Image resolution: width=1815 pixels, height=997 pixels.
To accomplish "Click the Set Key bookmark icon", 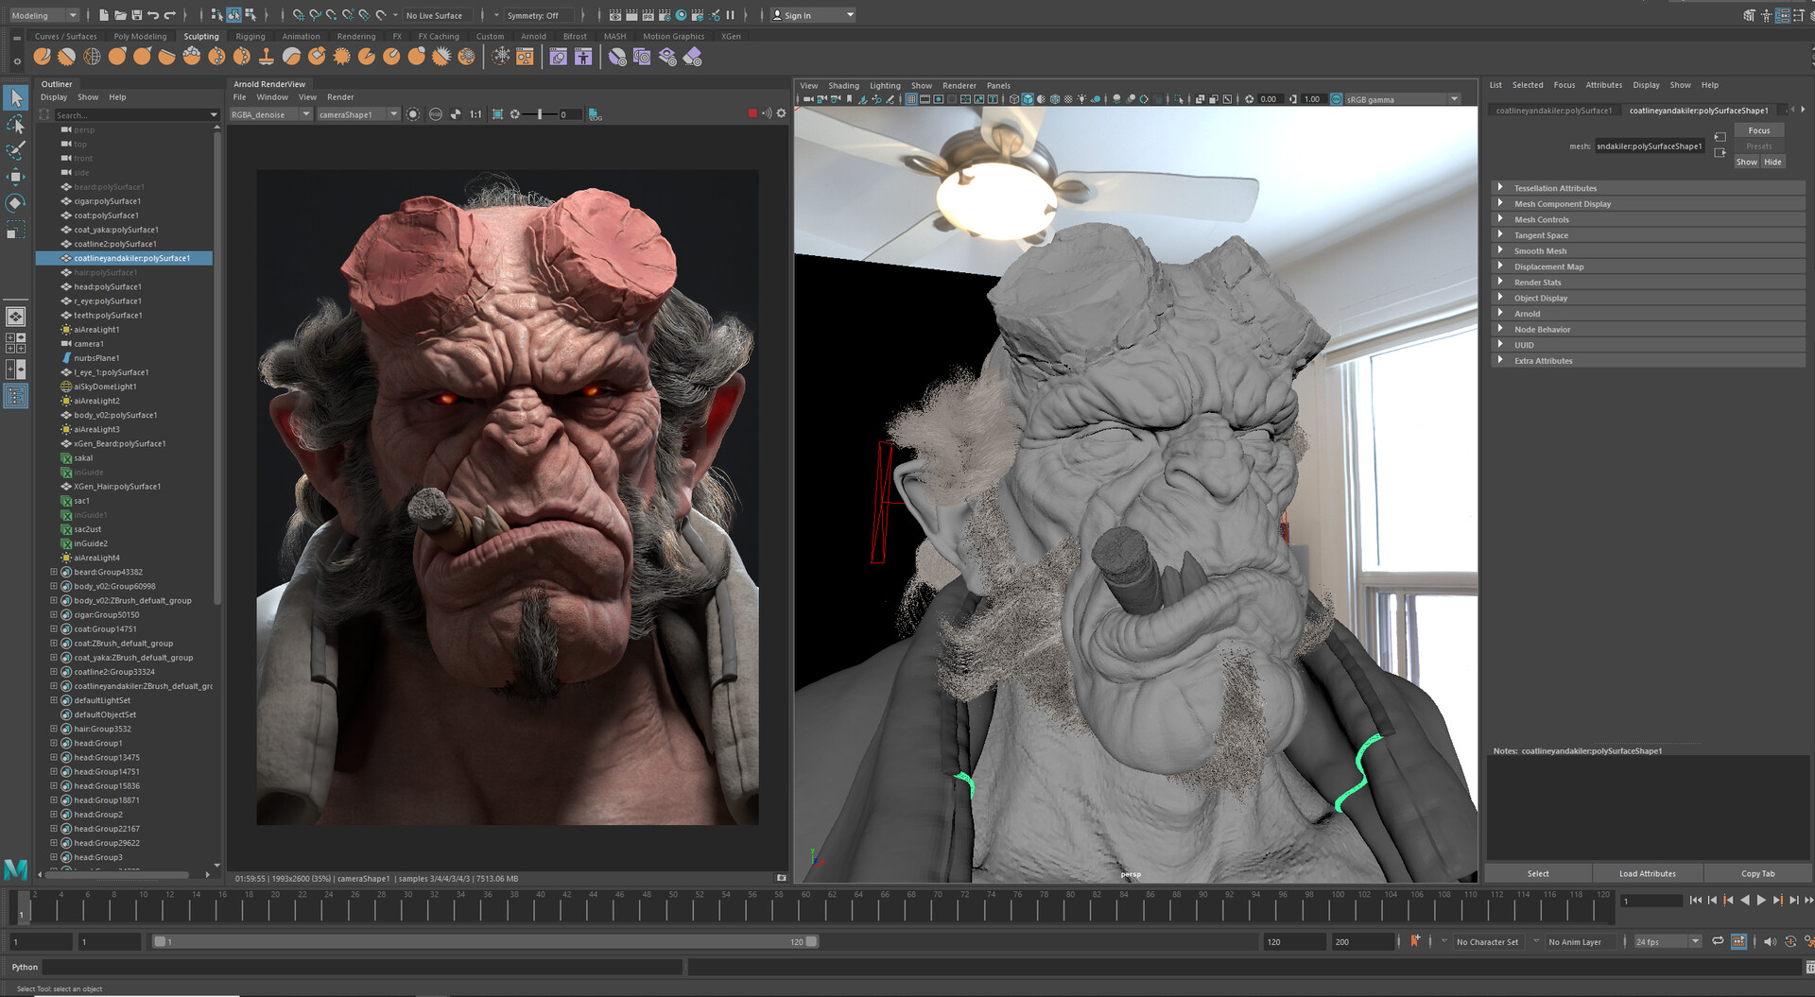I will pyautogui.click(x=1415, y=941).
